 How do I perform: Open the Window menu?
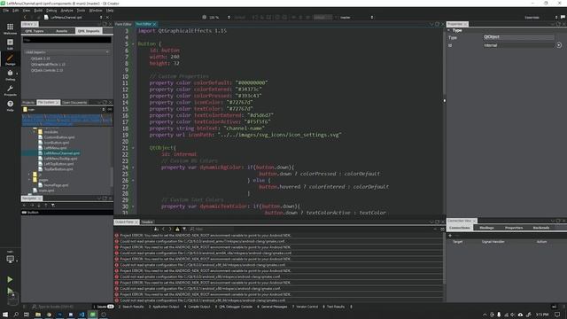96,11
